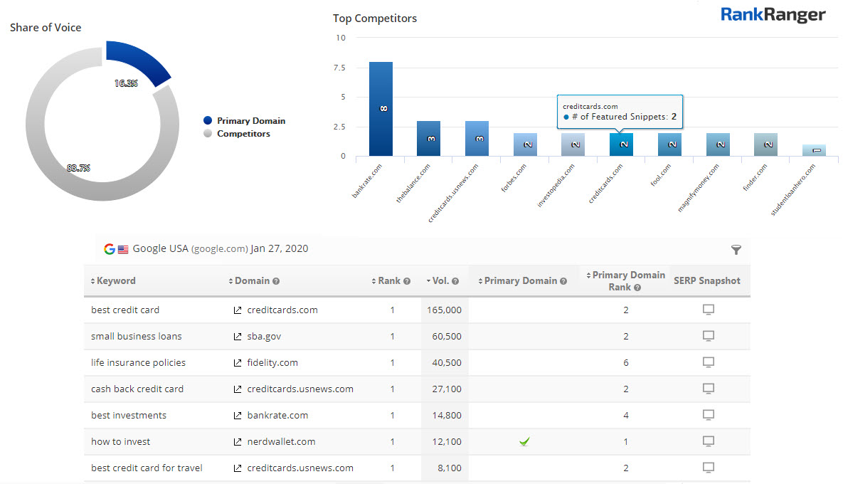This screenshot has height=484, width=843.
Task: Click help icon next to Vol. header
Action: click(x=455, y=281)
